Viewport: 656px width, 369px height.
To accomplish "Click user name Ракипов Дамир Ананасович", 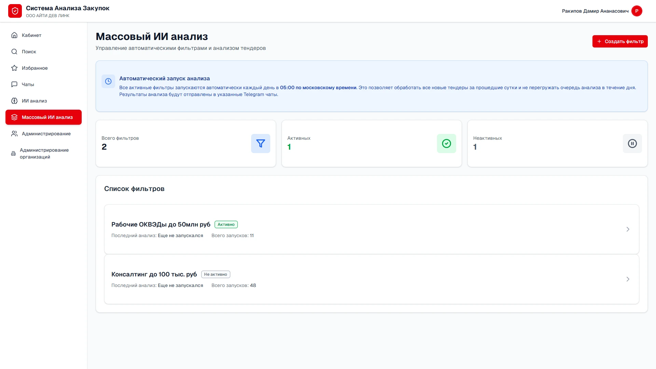I will tap(595, 11).
